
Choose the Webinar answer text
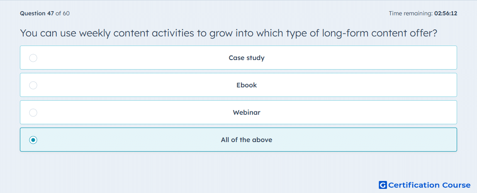click(x=246, y=113)
